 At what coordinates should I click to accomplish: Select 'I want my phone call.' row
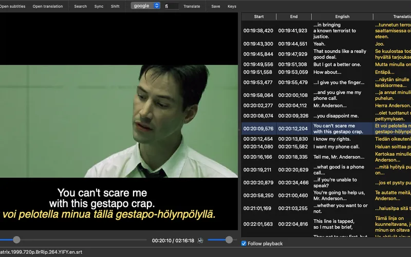[337, 146]
